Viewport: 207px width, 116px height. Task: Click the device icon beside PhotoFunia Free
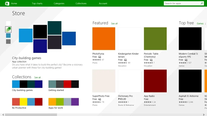100,57
